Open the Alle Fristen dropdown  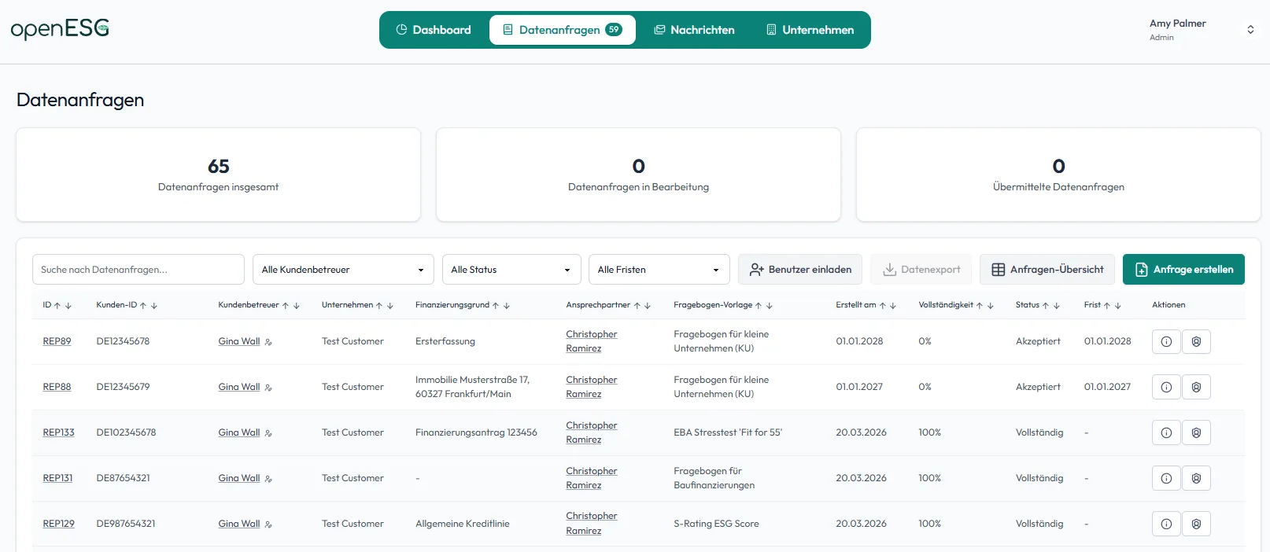tap(659, 270)
